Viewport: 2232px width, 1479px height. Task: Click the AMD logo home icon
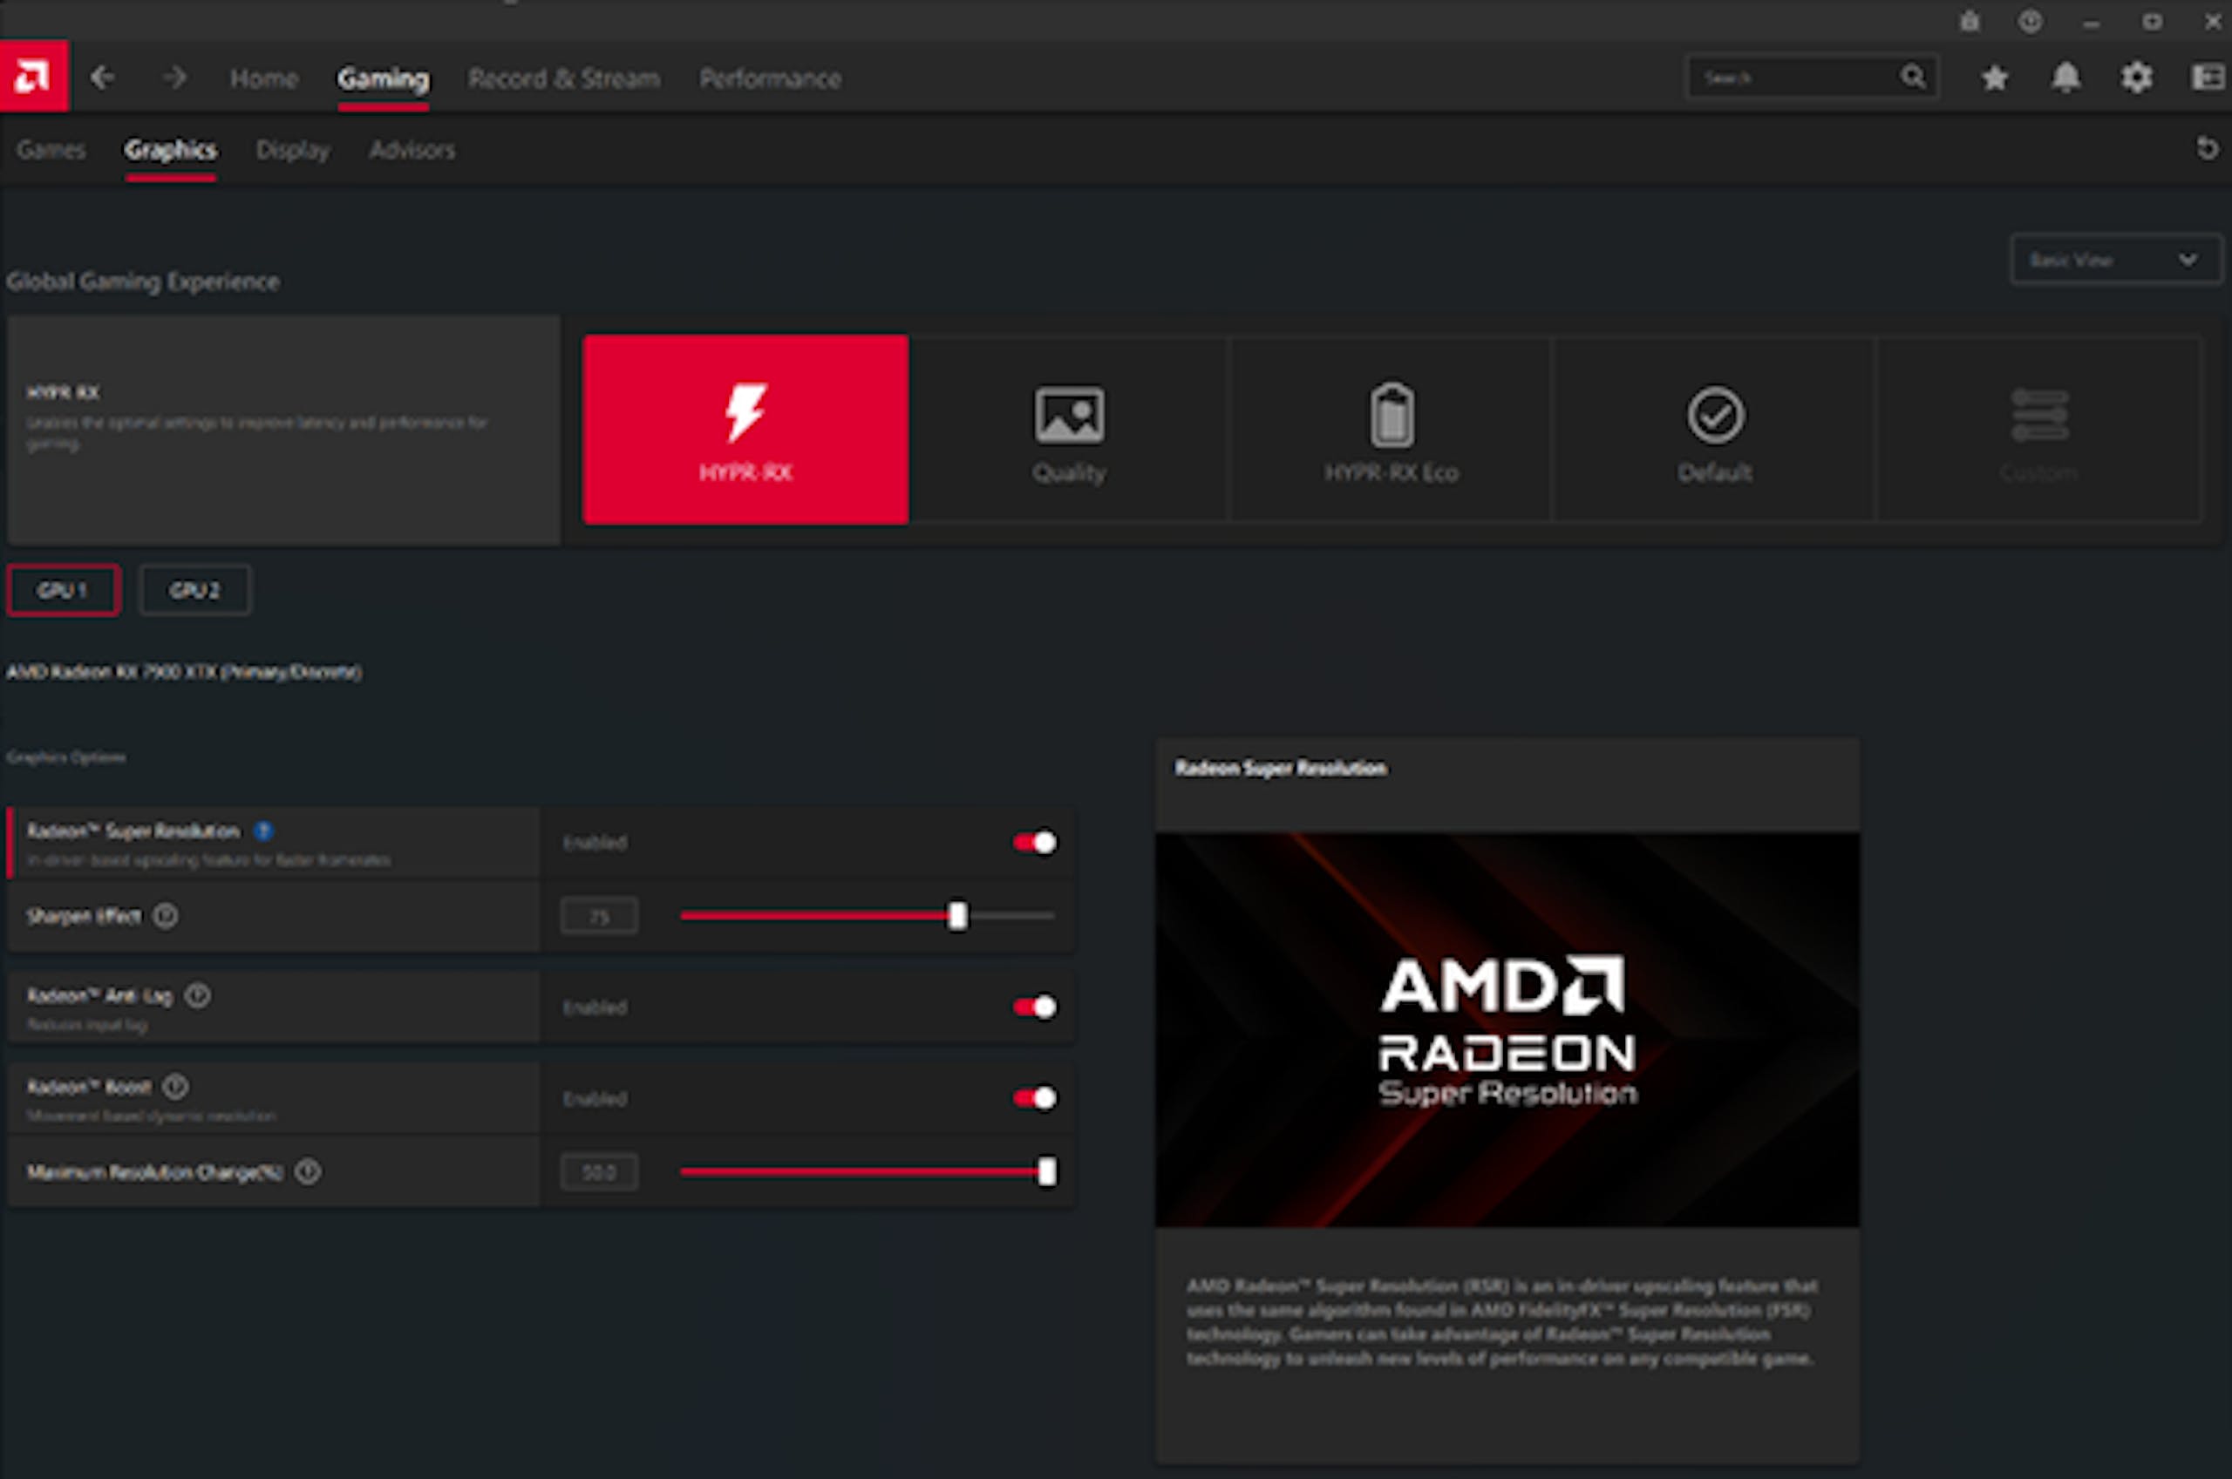[x=33, y=77]
